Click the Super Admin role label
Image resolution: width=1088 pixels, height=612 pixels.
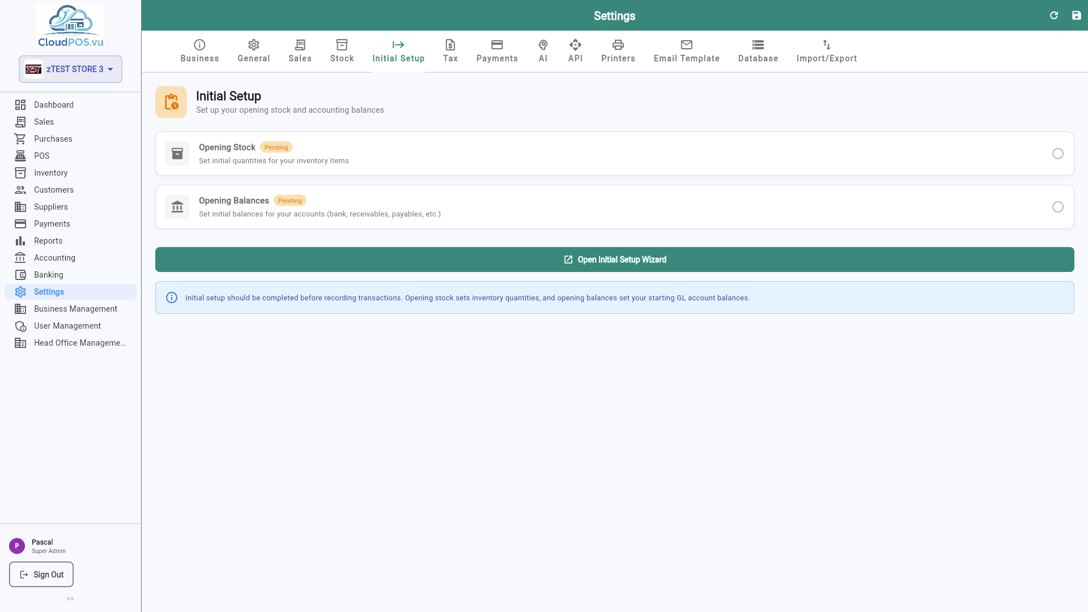tap(49, 551)
